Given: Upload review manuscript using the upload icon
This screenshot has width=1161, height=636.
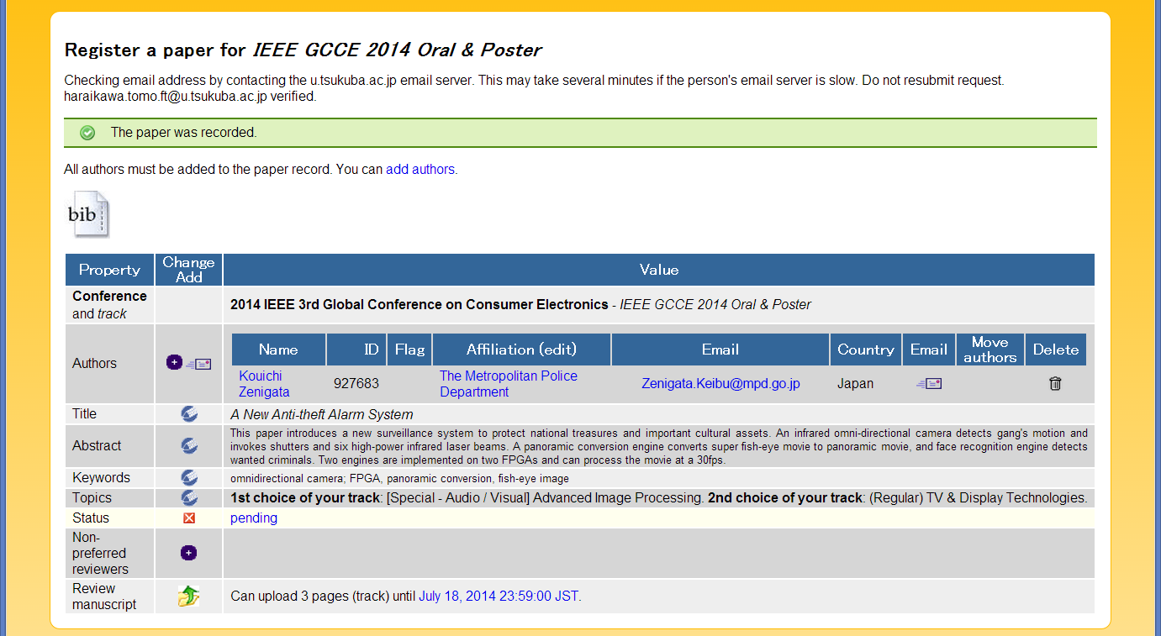Looking at the screenshot, I should point(189,597).
